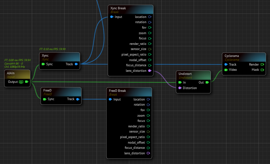Click the Render output pin on Cyclorama

tap(262, 64)
